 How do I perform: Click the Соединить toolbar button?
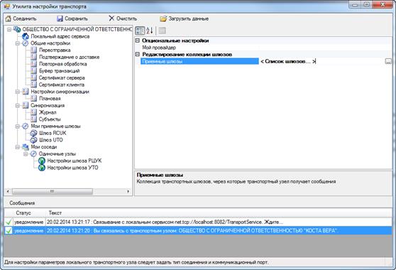tap(21, 18)
